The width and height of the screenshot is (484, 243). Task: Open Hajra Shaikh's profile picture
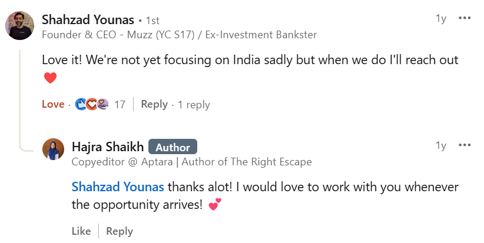click(53, 149)
